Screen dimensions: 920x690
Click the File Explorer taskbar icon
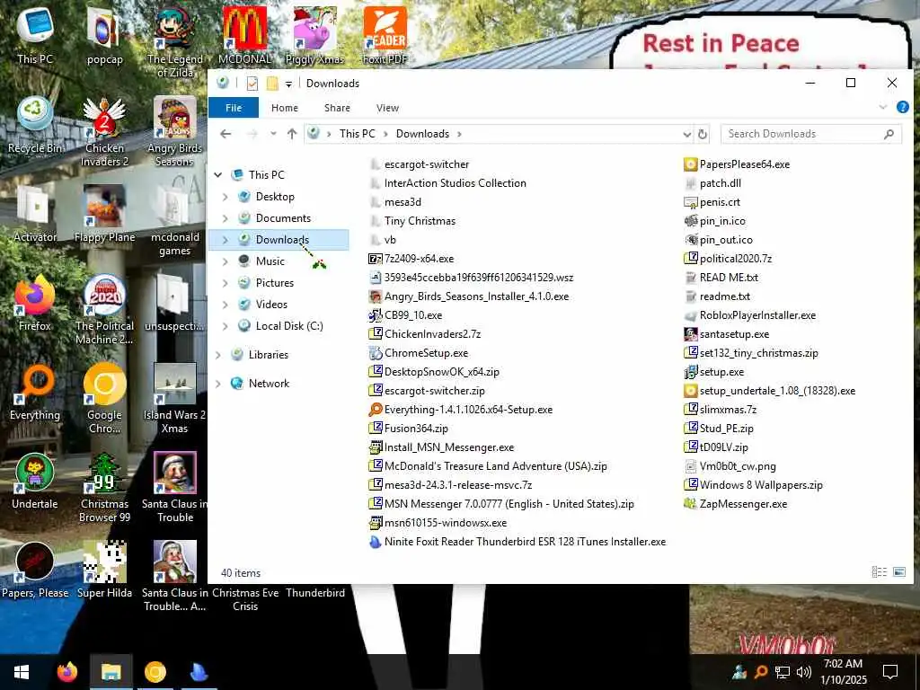coord(111,672)
